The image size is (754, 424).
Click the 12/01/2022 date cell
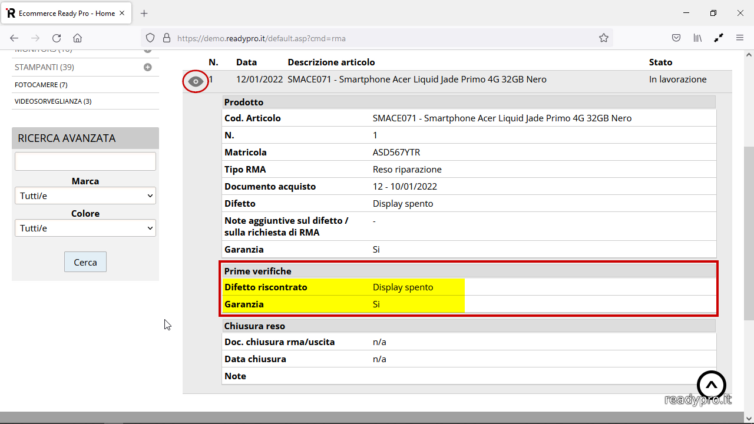[x=259, y=79]
